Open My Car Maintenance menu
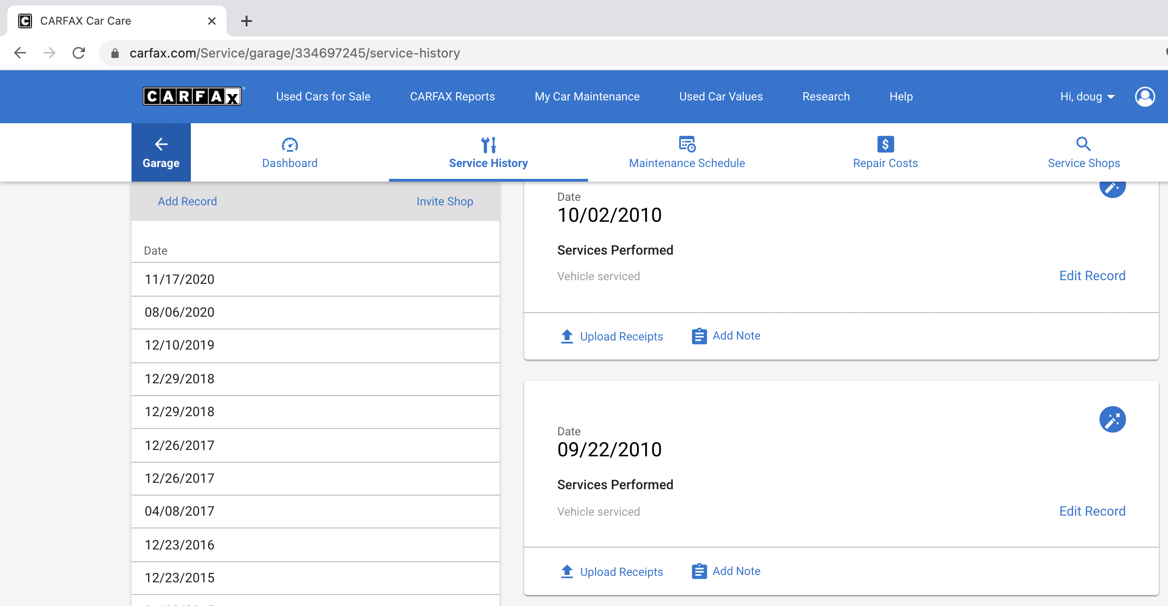 [587, 97]
